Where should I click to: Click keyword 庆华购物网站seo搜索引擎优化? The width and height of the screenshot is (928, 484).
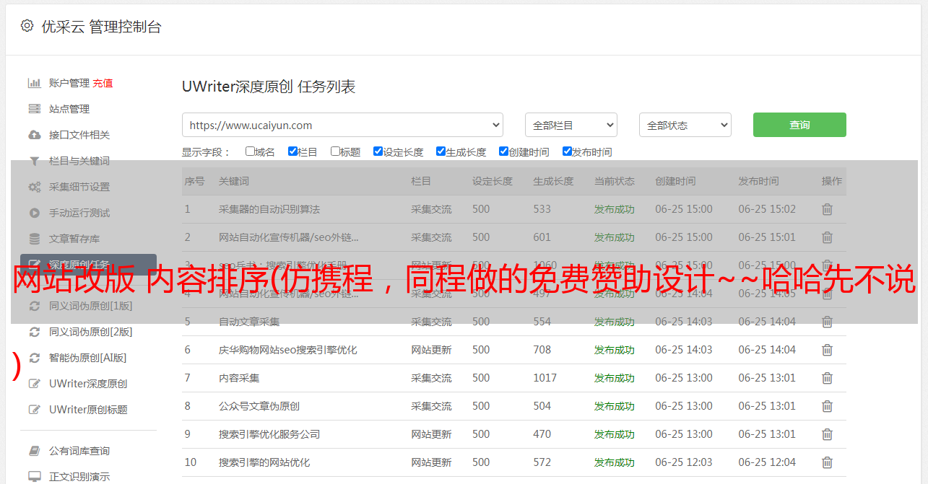288,350
